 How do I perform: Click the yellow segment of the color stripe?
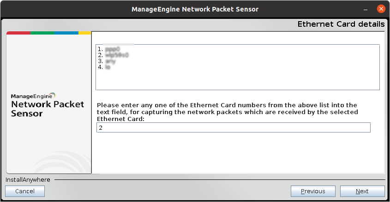point(84,33)
